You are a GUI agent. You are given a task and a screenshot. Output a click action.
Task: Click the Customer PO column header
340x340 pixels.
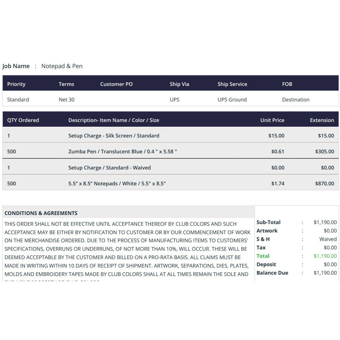click(x=117, y=84)
